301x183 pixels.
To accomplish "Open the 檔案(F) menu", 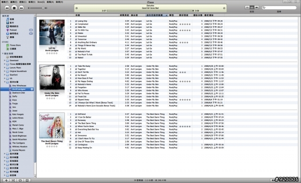I will [5, 2].
